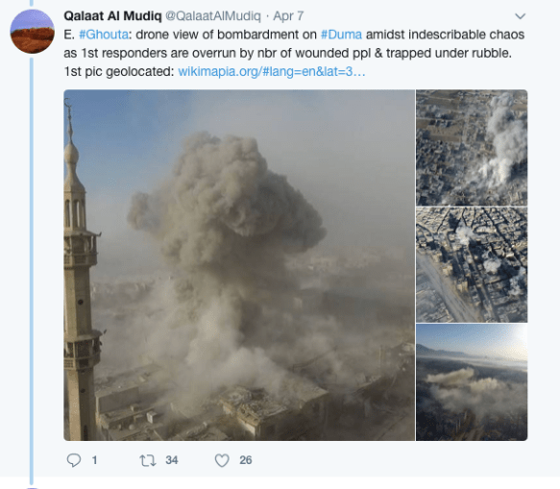
Task: Click the reply count of 1
Action: tap(95, 460)
